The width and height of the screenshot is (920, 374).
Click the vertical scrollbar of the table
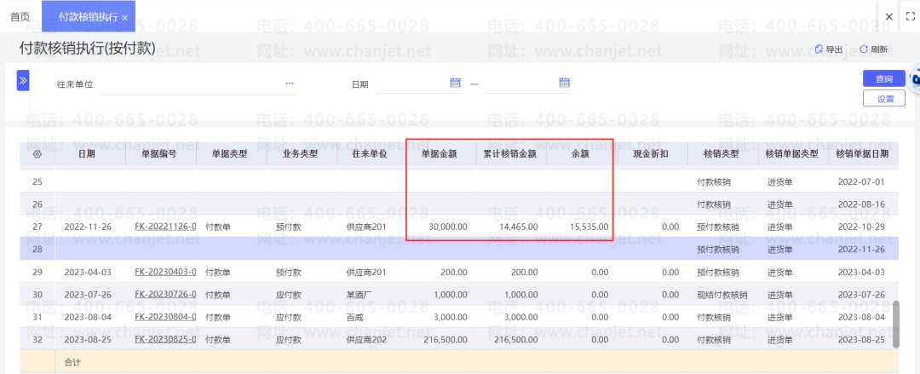[x=895, y=323]
